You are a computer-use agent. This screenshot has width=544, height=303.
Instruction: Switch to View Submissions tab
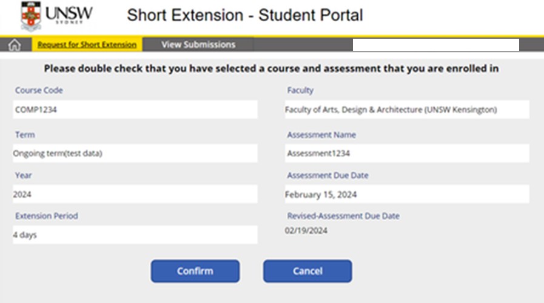click(198, 45)
